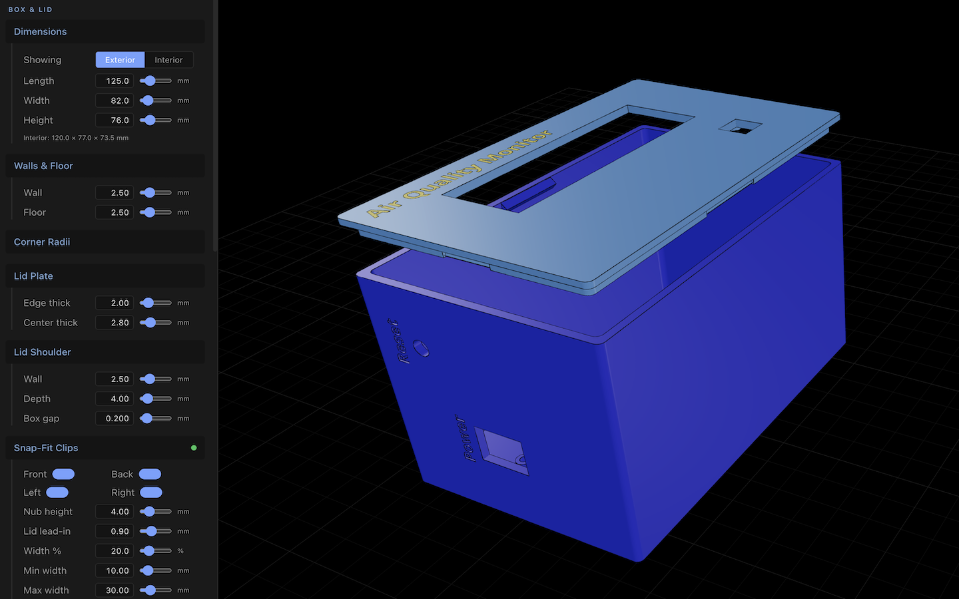Click the Lid Shoulder Wall slider
This screenshot has height=599, width=959.
click(156, 379)
